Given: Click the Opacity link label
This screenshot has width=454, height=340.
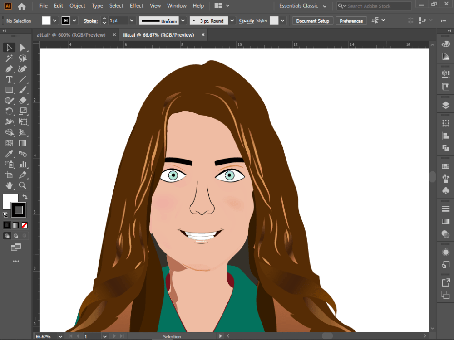Looking at the screenshot, I should pyautogui.click(x=247, y=21).
